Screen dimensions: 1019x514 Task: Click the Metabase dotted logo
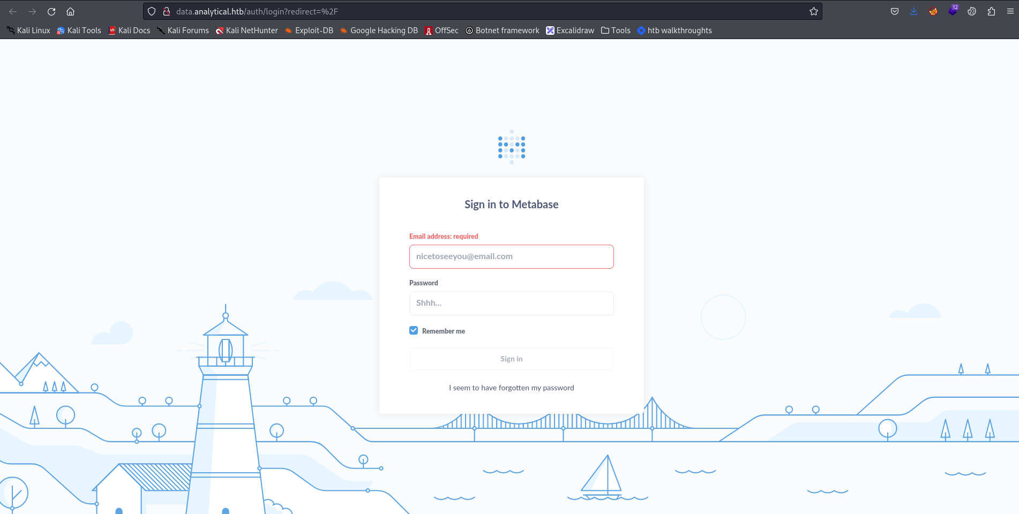pyautogui.click(x=512, y=147)
